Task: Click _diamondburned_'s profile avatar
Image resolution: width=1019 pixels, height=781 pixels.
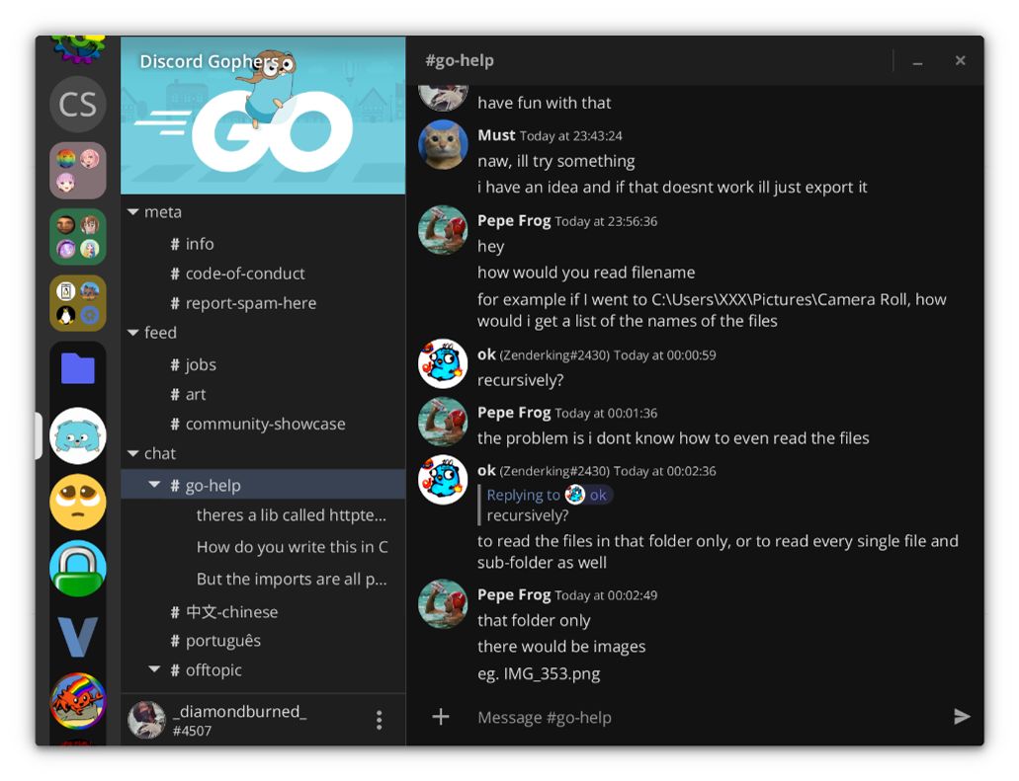Action: [146, 720]
